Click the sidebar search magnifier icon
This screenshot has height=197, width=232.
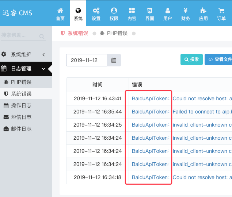coord(42,36)
